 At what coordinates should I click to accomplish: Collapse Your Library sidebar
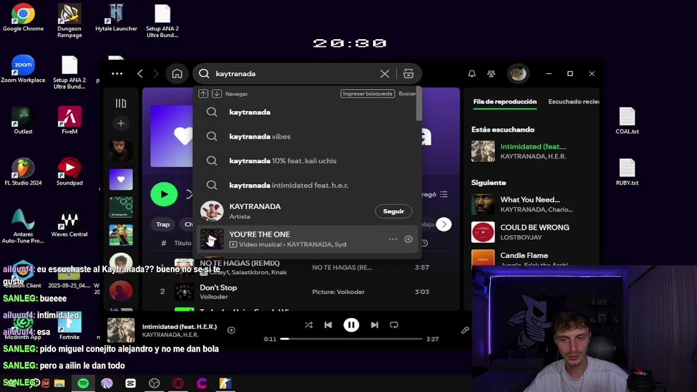tap(121, 103)
